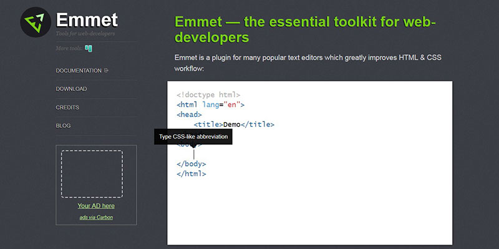
Task: Click the Emmet logo icon
Action: click(36, 22)
